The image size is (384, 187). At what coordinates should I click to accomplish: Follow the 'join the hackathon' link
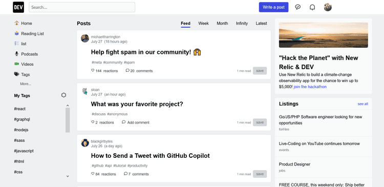point(310,87)
